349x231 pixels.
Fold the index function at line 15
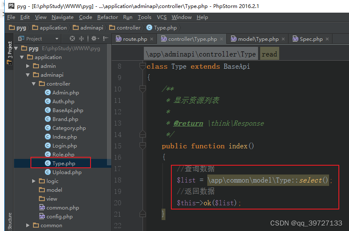[143, 146]
